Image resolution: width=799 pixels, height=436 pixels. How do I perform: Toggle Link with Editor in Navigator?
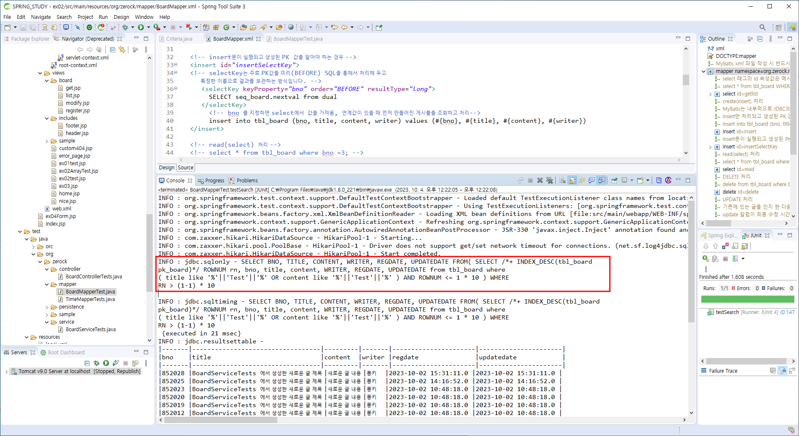click(122, 49)
